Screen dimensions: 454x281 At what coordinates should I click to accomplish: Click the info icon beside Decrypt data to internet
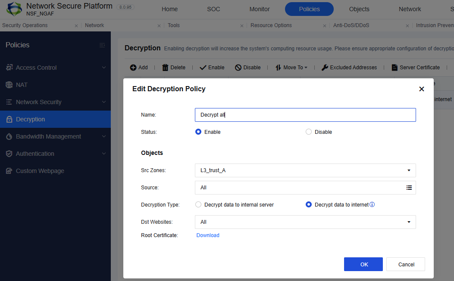point(372,205)
